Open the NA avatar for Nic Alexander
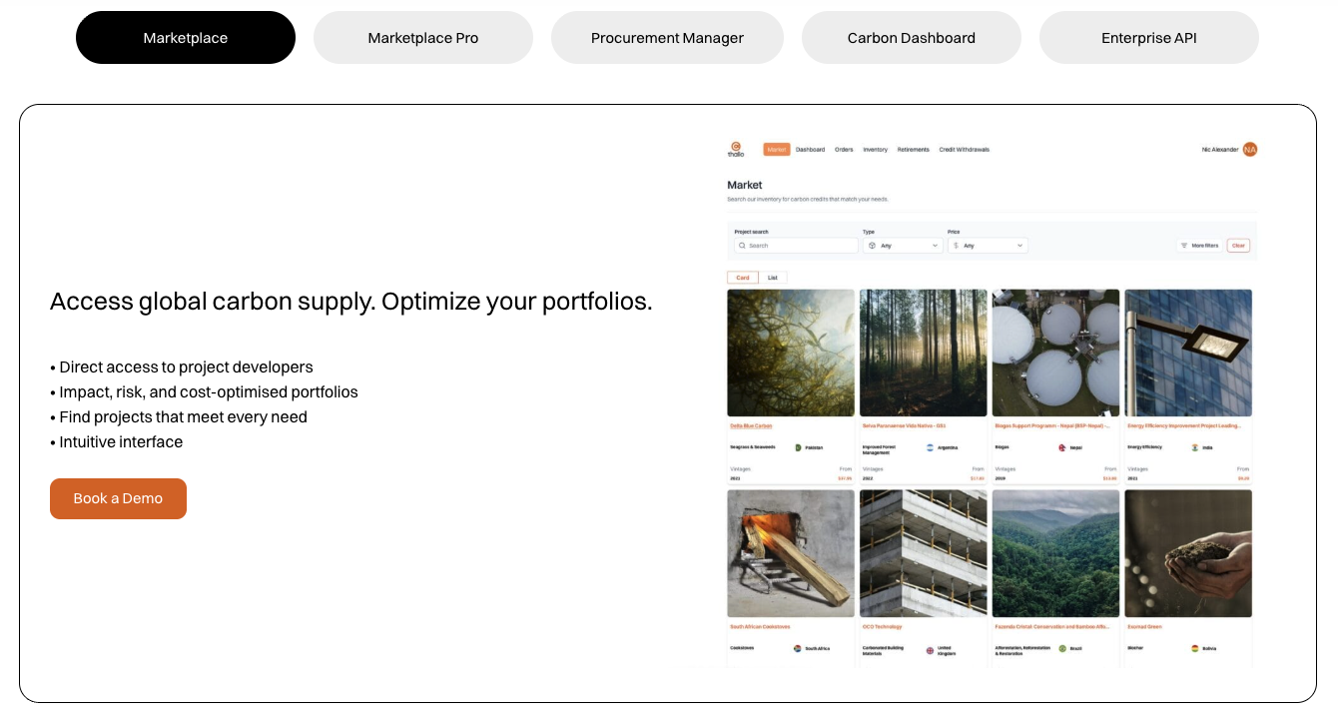Screen dimensions: 1338x721 coord(1249,150)
